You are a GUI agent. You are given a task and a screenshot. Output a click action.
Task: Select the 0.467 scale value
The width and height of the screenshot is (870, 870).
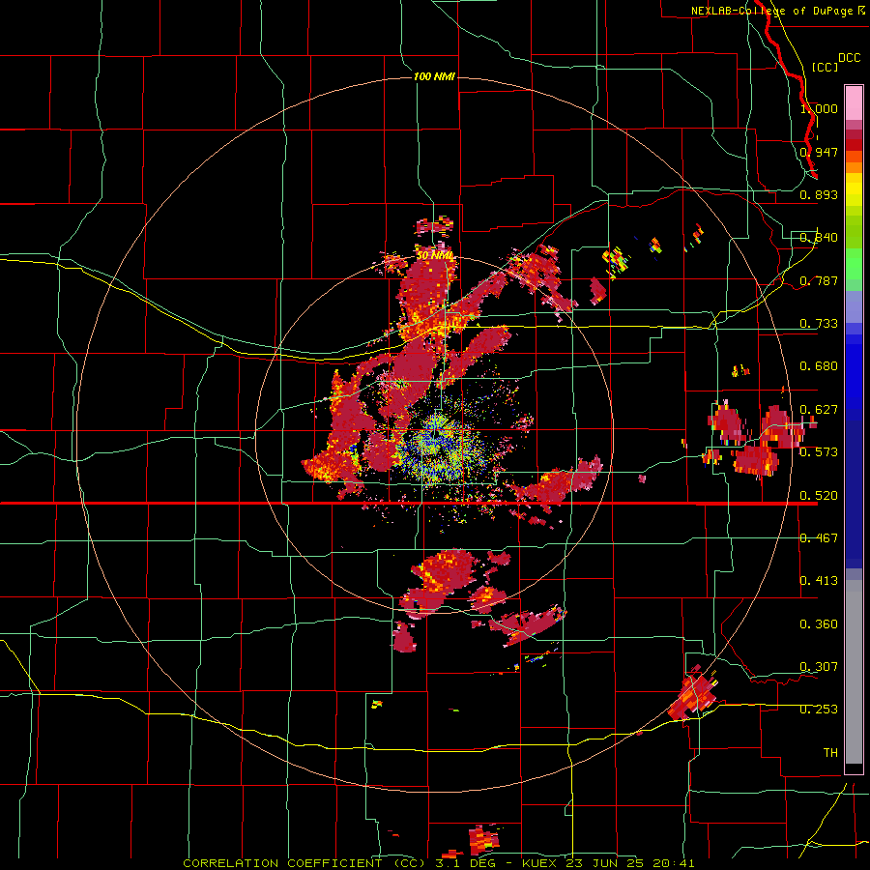819,538
